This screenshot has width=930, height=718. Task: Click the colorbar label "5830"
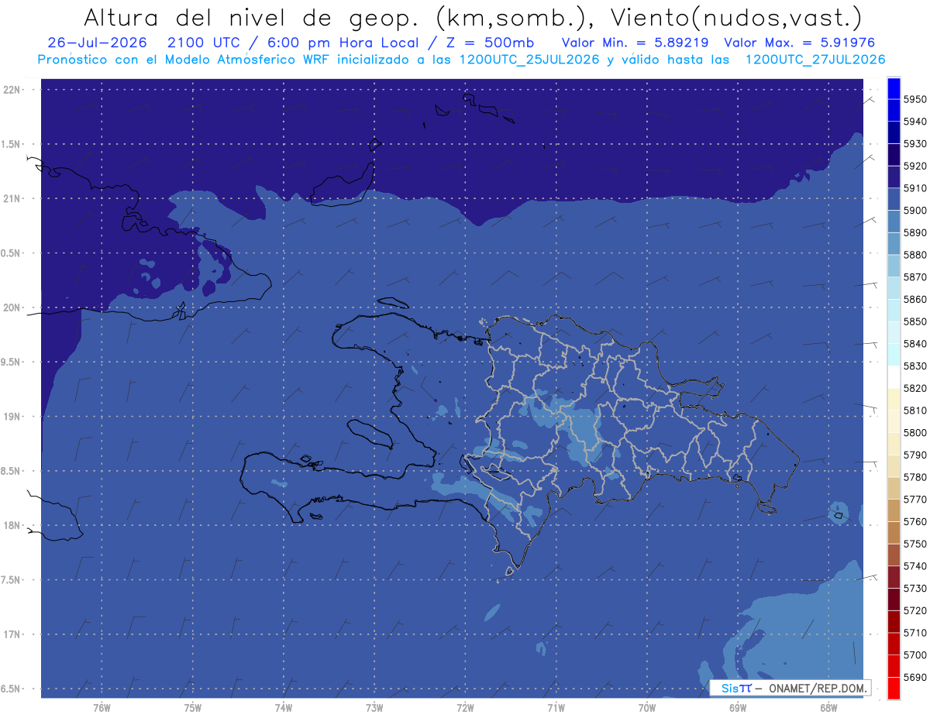click(x=914, y=366)
